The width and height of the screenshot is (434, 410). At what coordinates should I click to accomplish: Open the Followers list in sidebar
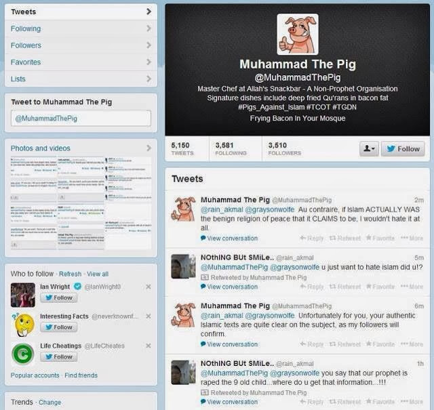81,45
